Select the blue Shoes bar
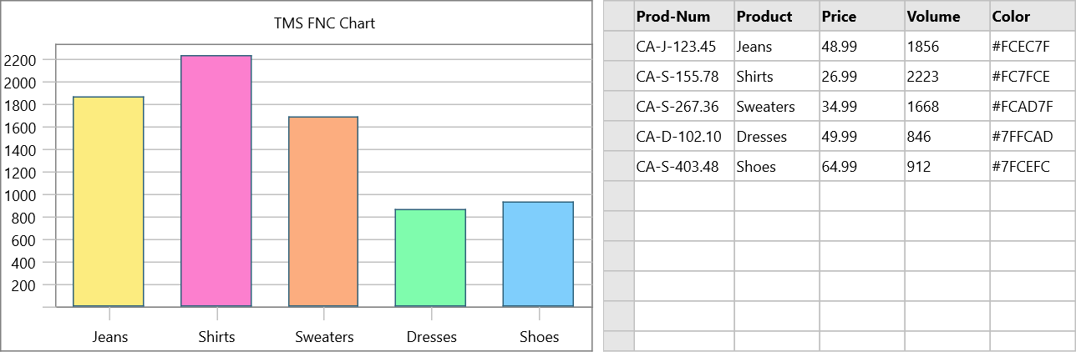Image resolution: width=1076 pixels, height=352 pixels. [x=538, y=254]
